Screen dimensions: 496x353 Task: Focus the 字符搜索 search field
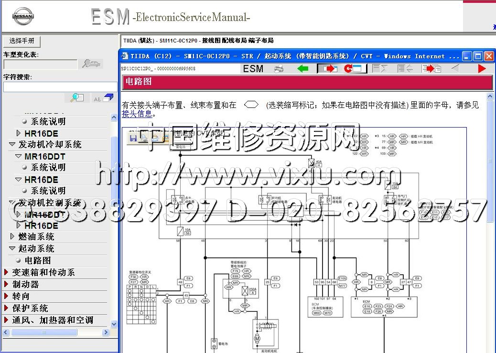(60, 87)
